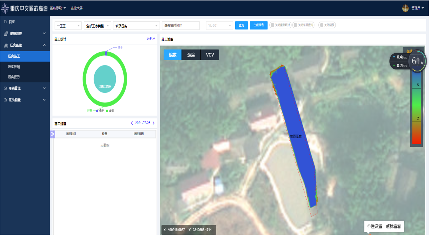Open the 坡顶压实 dropdown
This screenshot has height=235, width=429.
[136, 26]
